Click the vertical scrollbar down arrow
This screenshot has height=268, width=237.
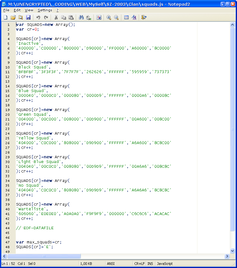coord(232,251)
